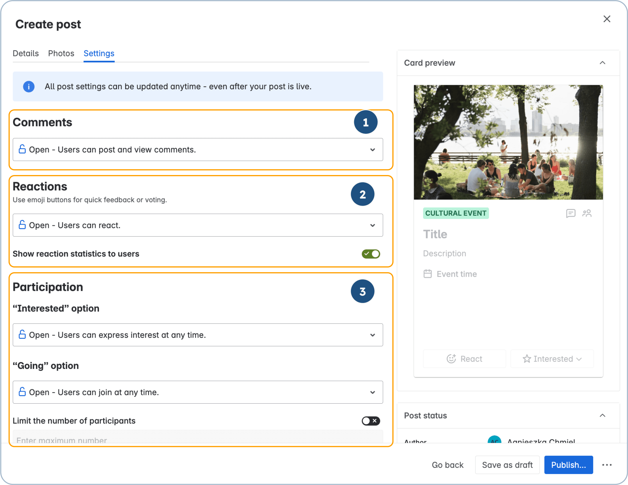Open the three-dot more options menu

[x=607, y=465]
